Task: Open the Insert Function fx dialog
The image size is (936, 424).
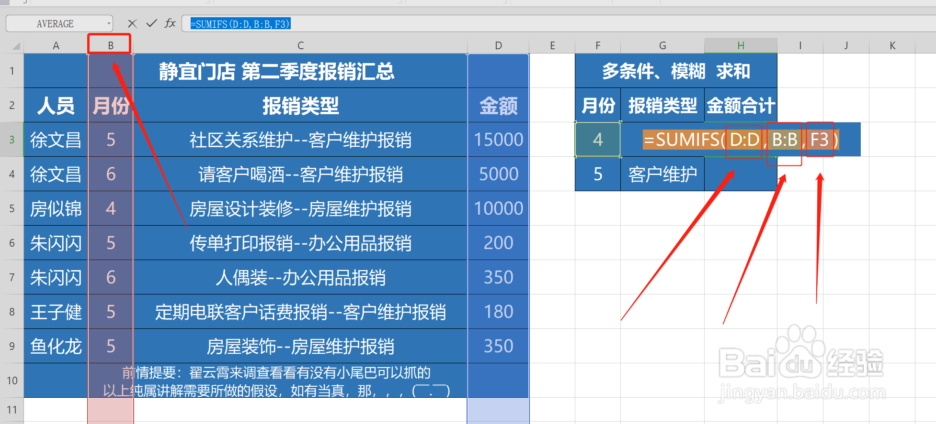Action: coord(170,23)
